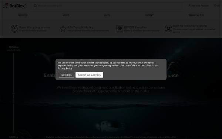Accept All Cookies
The image size is (222, 139).
click(89, 75)
